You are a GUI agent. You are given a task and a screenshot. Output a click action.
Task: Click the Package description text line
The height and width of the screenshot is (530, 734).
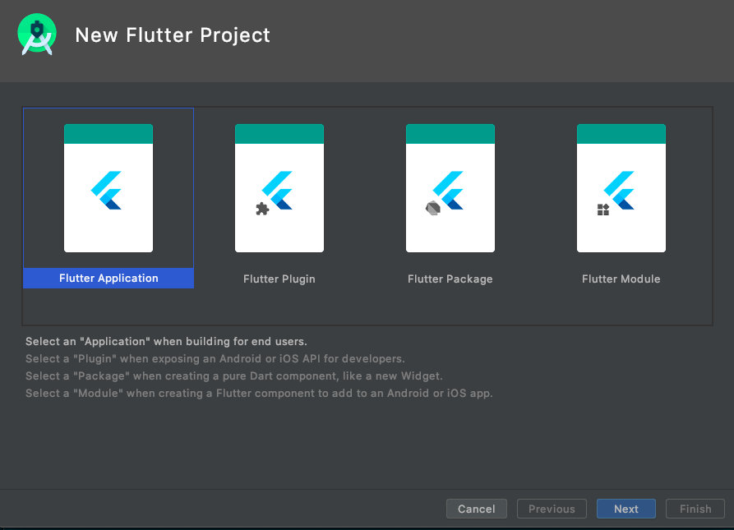[234, 376]
